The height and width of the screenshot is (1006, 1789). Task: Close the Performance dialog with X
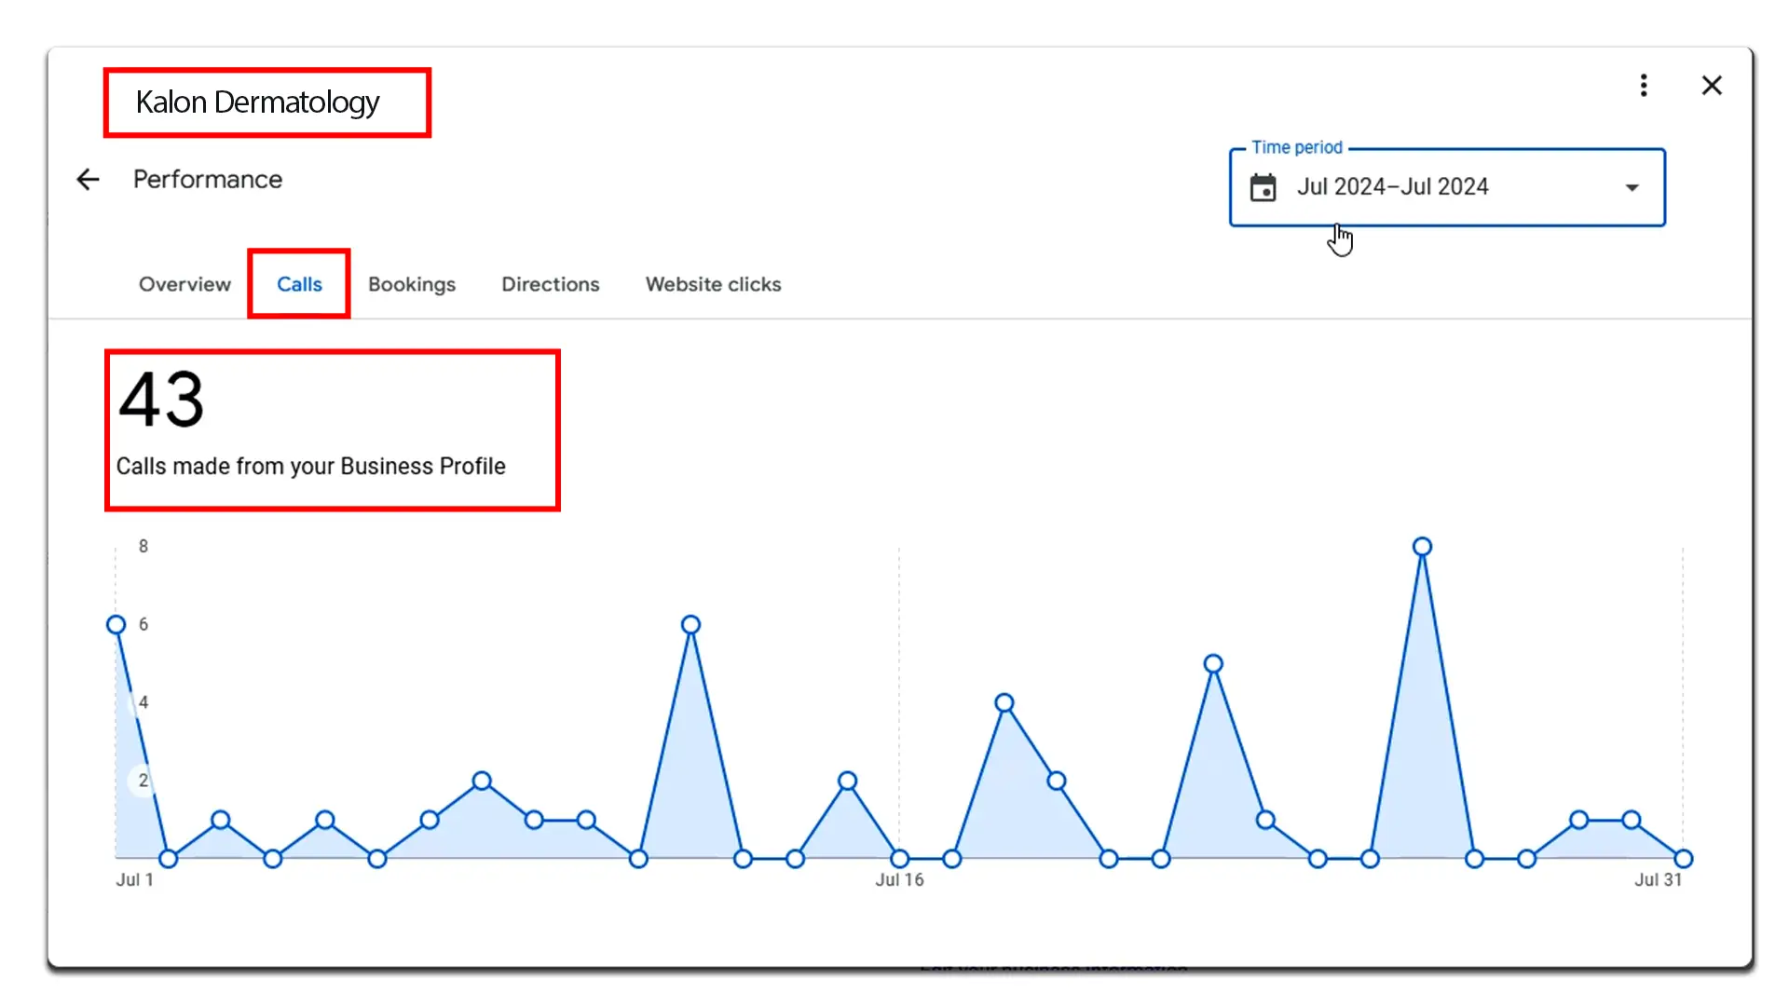[x=1712, y=86]
